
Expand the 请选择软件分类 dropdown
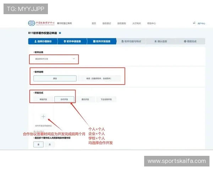coord(55,59)
